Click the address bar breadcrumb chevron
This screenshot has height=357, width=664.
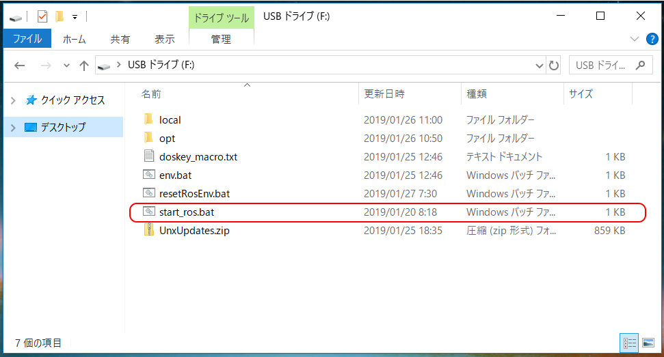119,65
